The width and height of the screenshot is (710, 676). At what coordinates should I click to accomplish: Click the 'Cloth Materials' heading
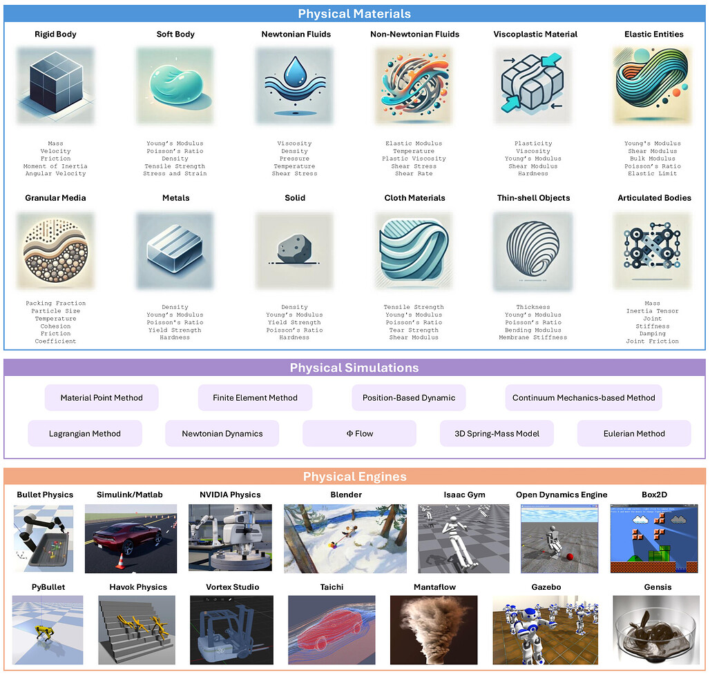415,198
